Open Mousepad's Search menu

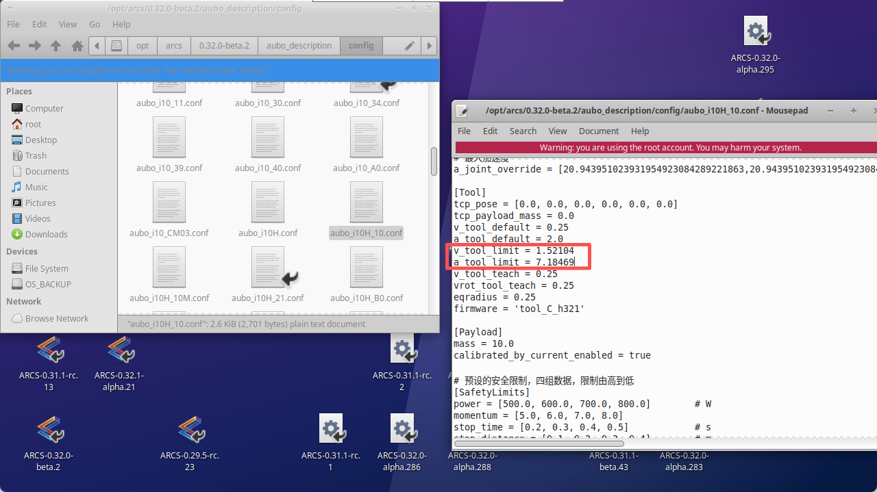523,131
